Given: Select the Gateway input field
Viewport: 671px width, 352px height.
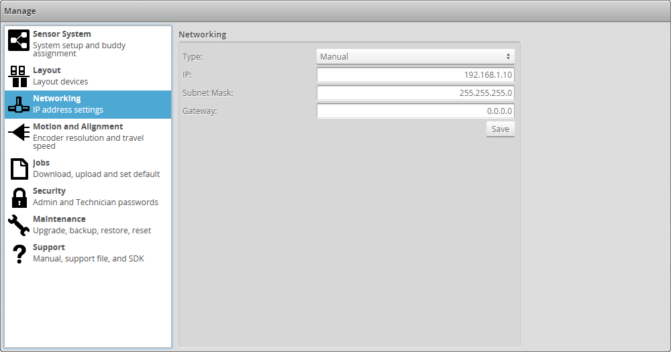Looking at the screenshot, I should click(x=415, y=111).
